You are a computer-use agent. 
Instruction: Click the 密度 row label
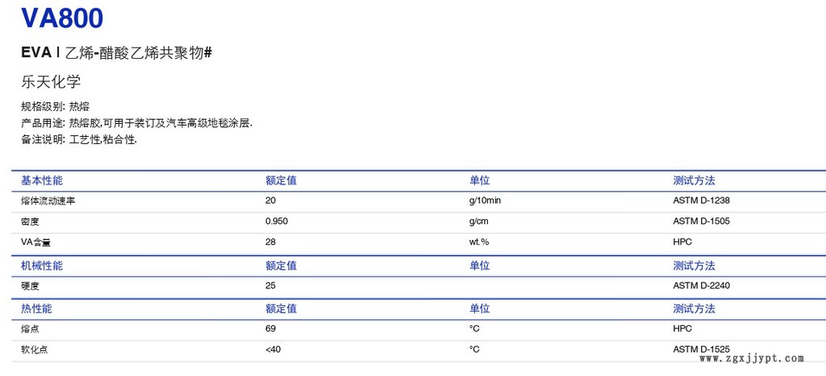tap(30, 221)
